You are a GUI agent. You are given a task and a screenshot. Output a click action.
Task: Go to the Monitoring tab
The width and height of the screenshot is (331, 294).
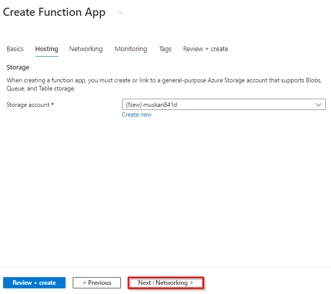tap(131, 49)
